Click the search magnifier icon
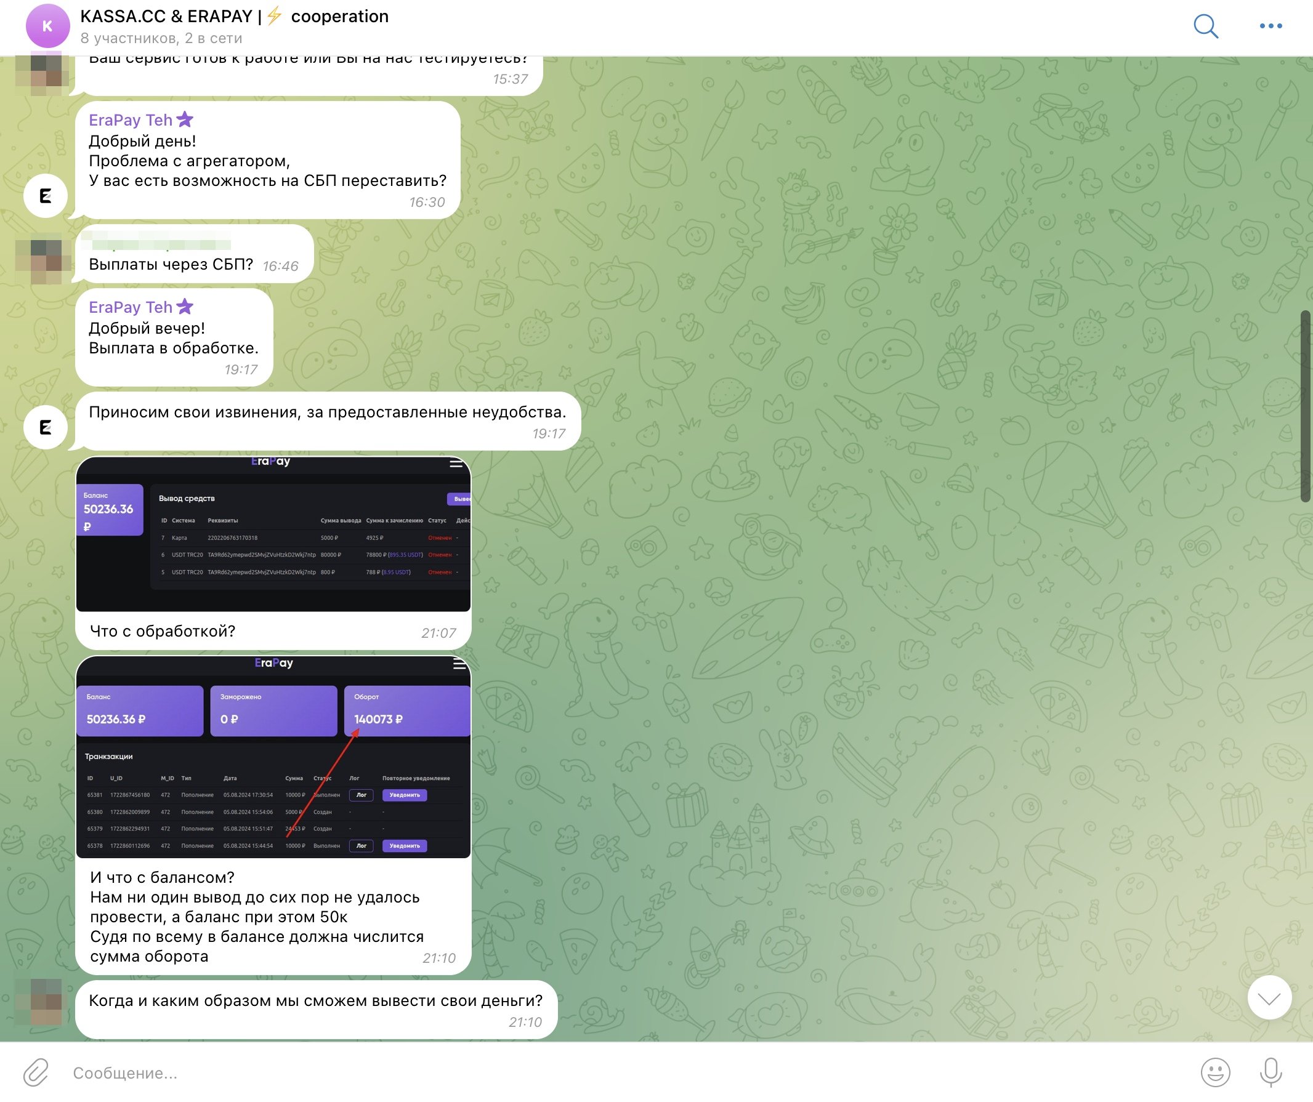 [1205, 26]
